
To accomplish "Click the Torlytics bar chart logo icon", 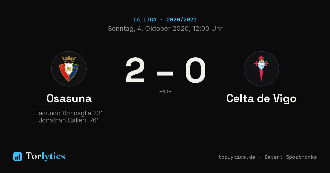I will point(18,157).
